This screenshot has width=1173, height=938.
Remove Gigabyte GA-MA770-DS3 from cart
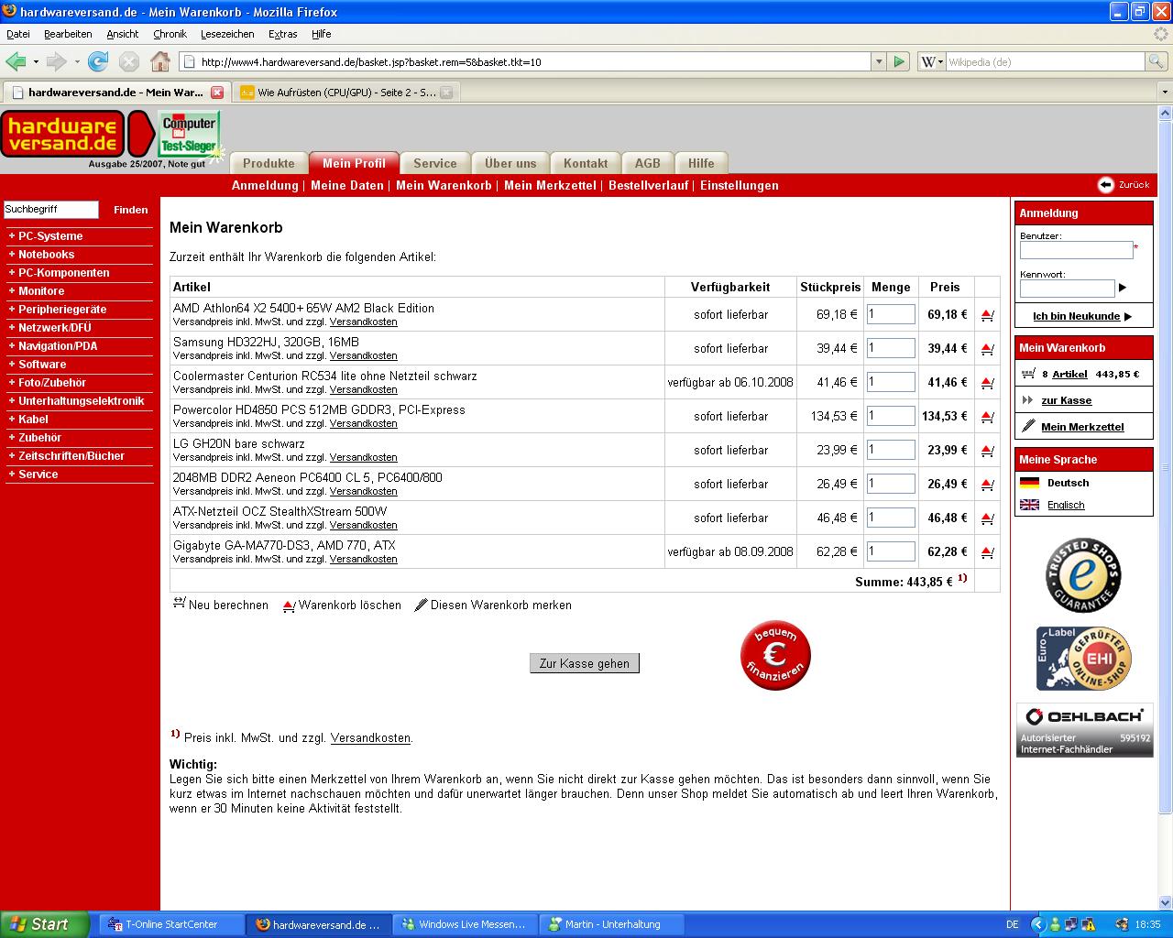point(987,552)
